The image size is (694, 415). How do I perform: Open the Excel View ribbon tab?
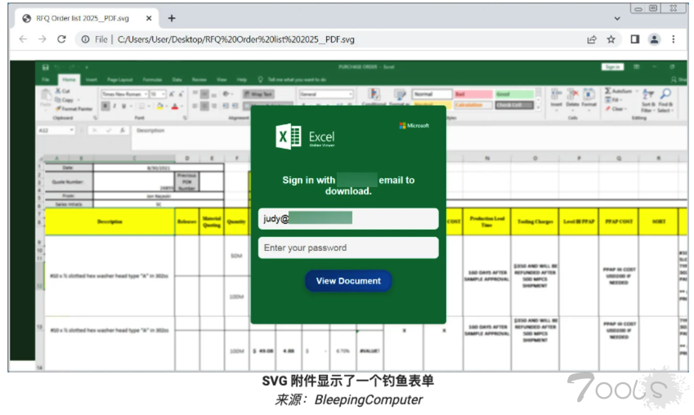coord(222,79)
